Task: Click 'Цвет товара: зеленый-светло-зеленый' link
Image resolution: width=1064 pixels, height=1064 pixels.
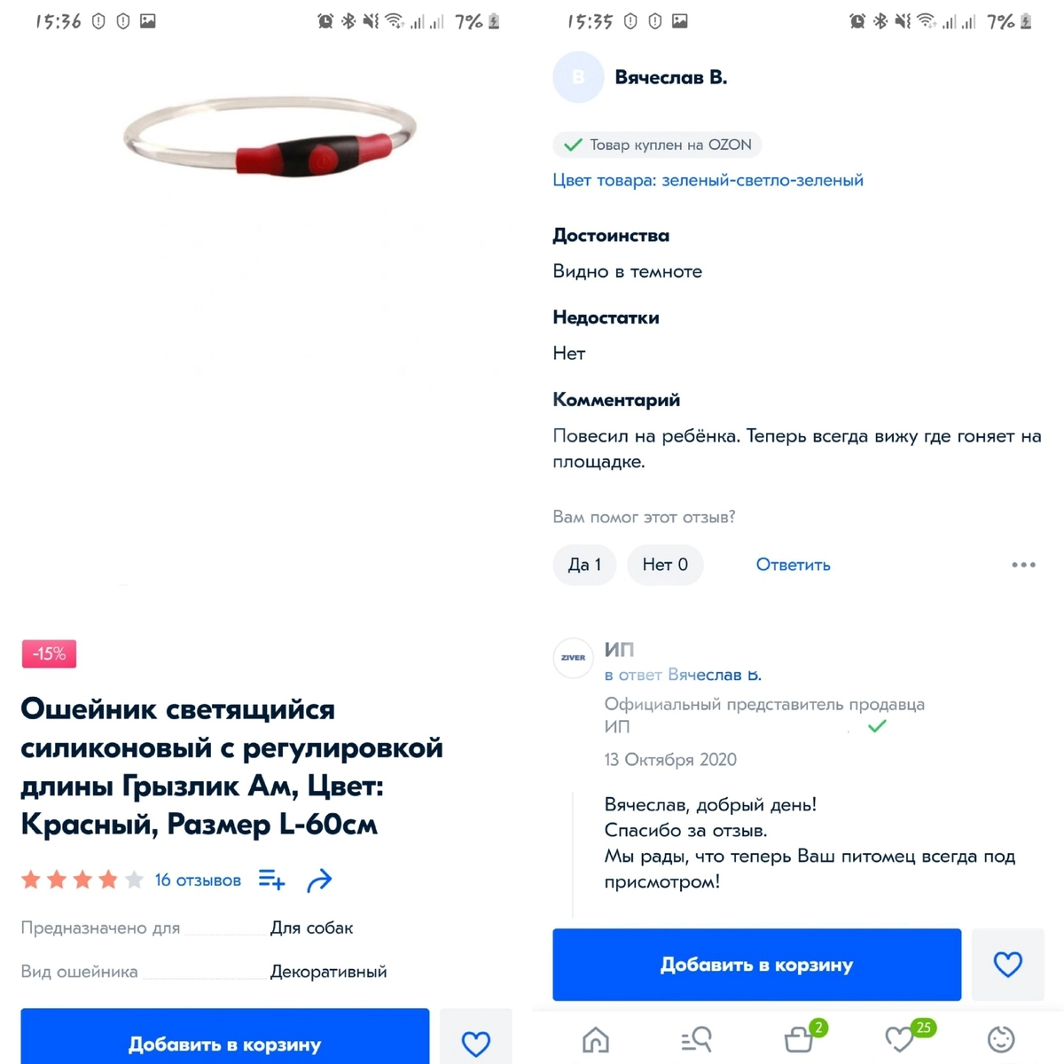Action: tap(708, 180)
